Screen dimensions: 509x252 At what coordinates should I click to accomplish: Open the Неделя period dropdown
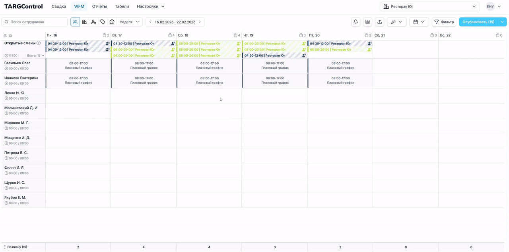[x=130, y=22]
